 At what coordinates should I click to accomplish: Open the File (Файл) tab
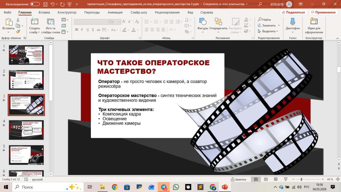7,12
